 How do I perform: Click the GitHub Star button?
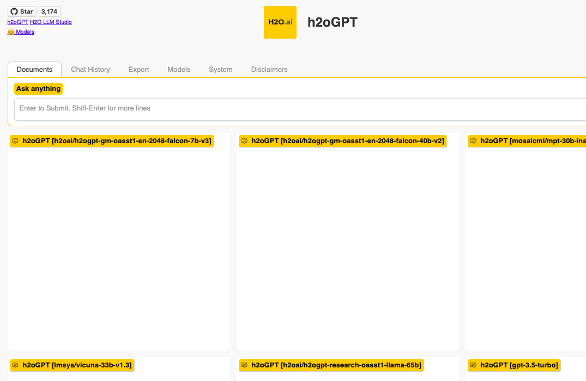[22, 11]
